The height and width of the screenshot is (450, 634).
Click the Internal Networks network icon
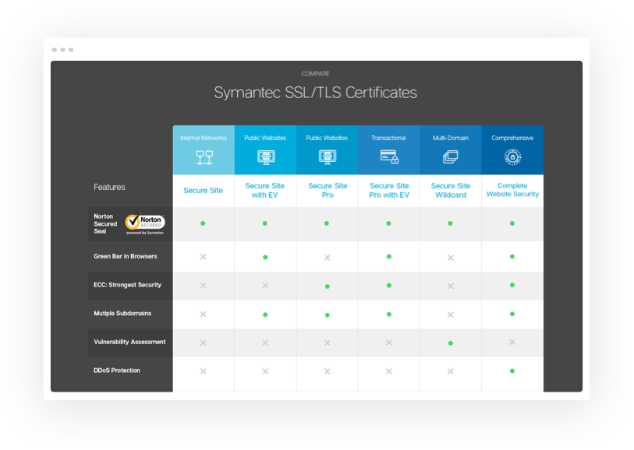pyautogui.click(x=203, y=156)
